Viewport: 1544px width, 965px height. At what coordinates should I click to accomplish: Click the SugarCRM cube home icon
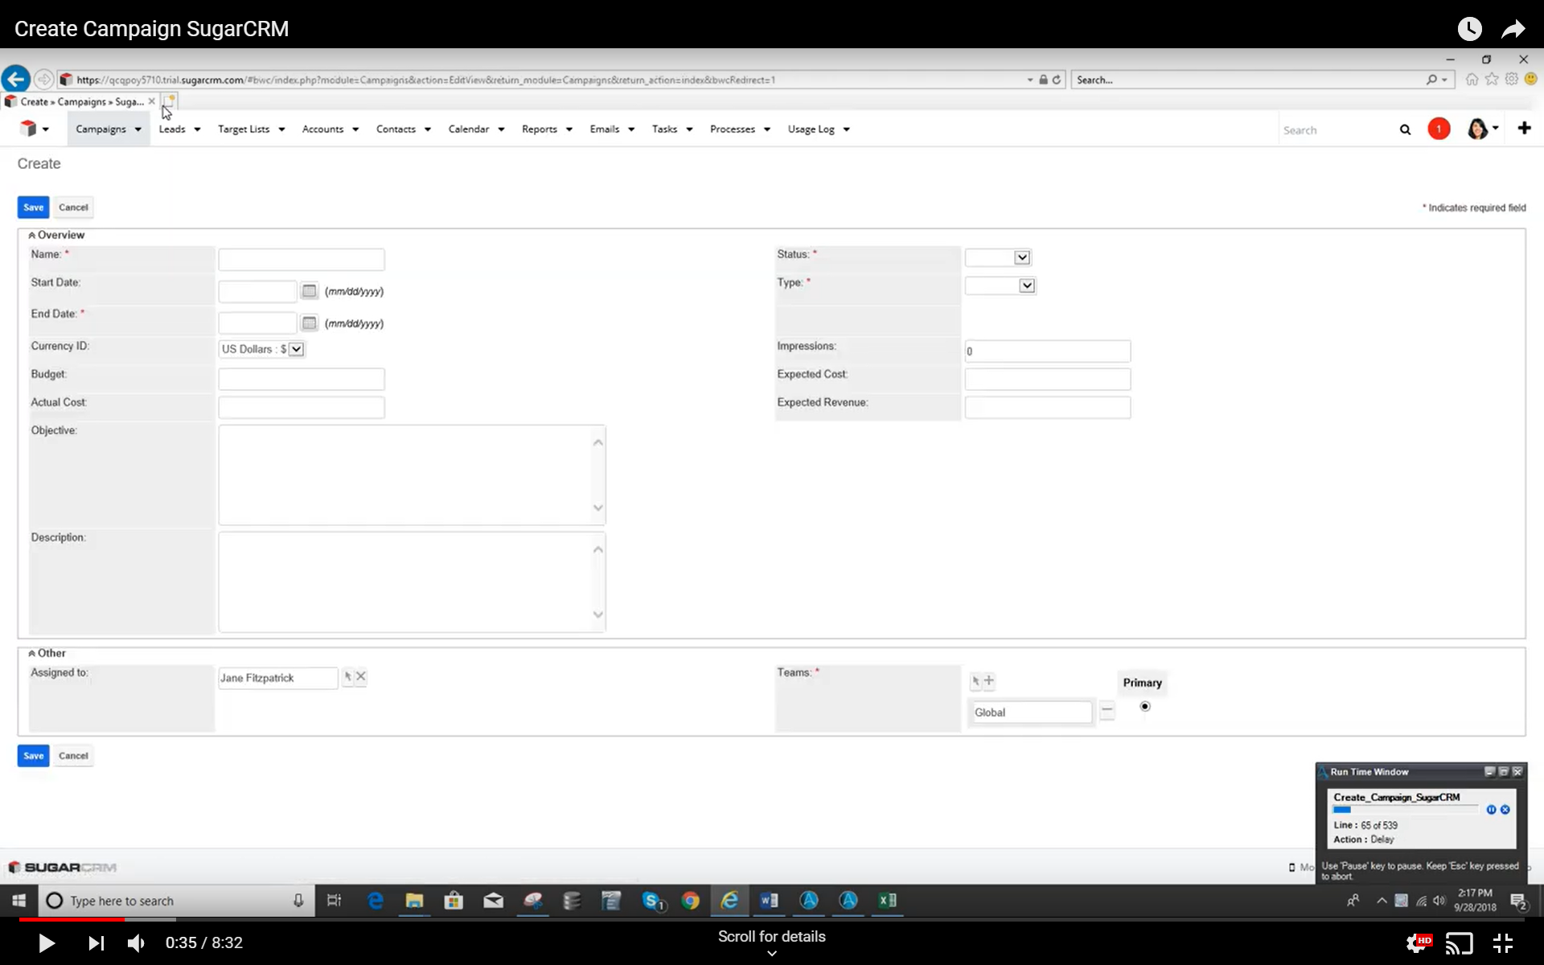(x=29, y=129)
